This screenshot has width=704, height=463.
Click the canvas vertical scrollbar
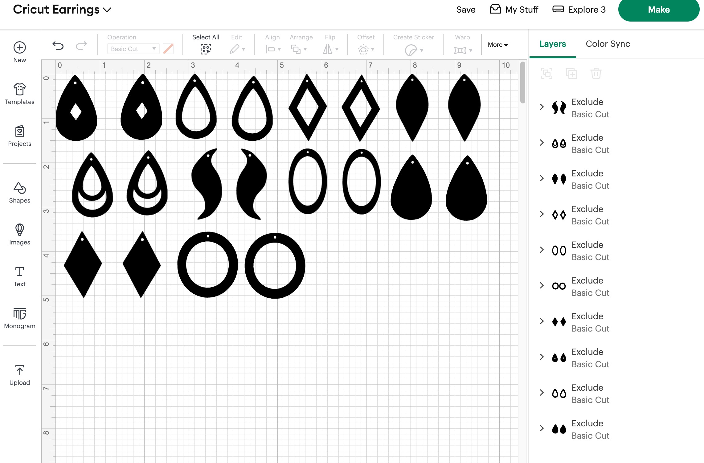522,83
